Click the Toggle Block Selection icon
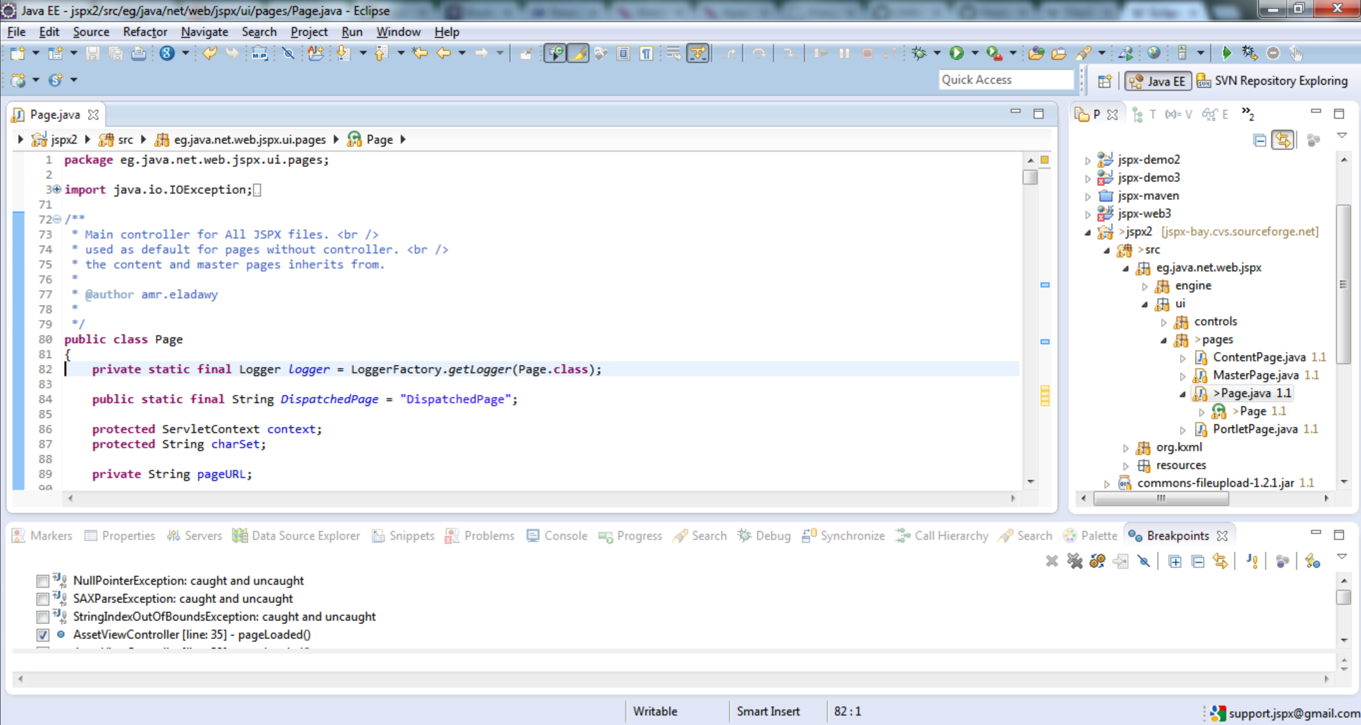 click(623, 53)
